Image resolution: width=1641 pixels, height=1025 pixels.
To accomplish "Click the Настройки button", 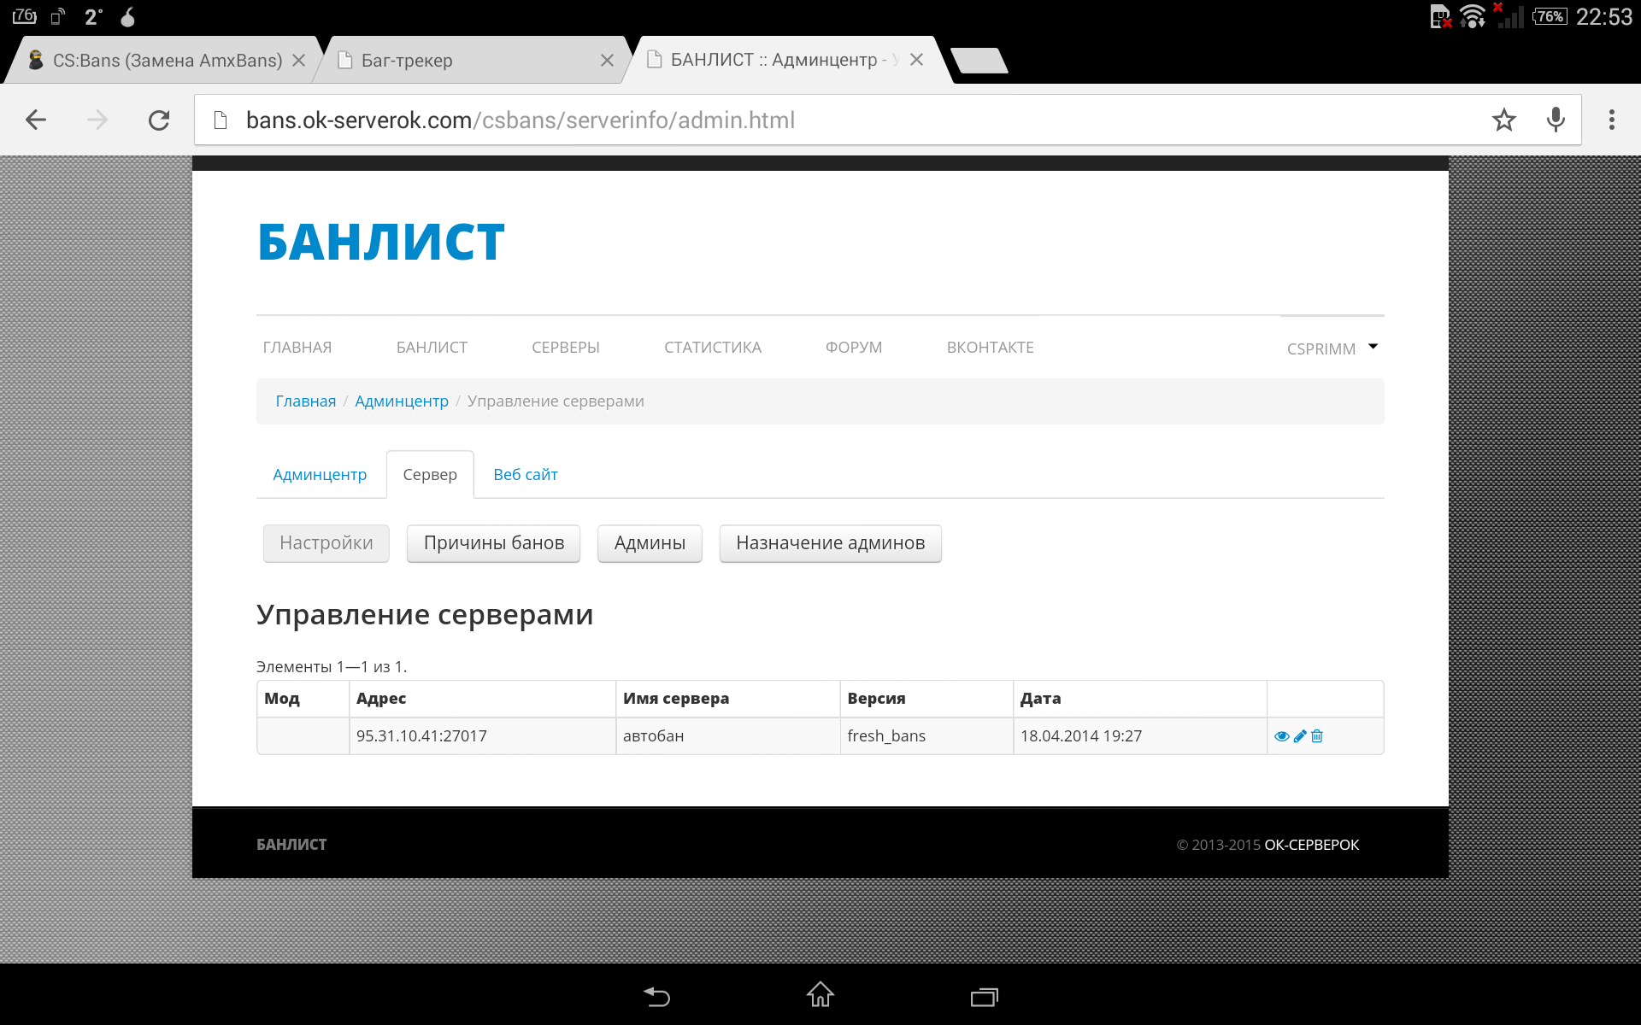I will tap(326, 543).
